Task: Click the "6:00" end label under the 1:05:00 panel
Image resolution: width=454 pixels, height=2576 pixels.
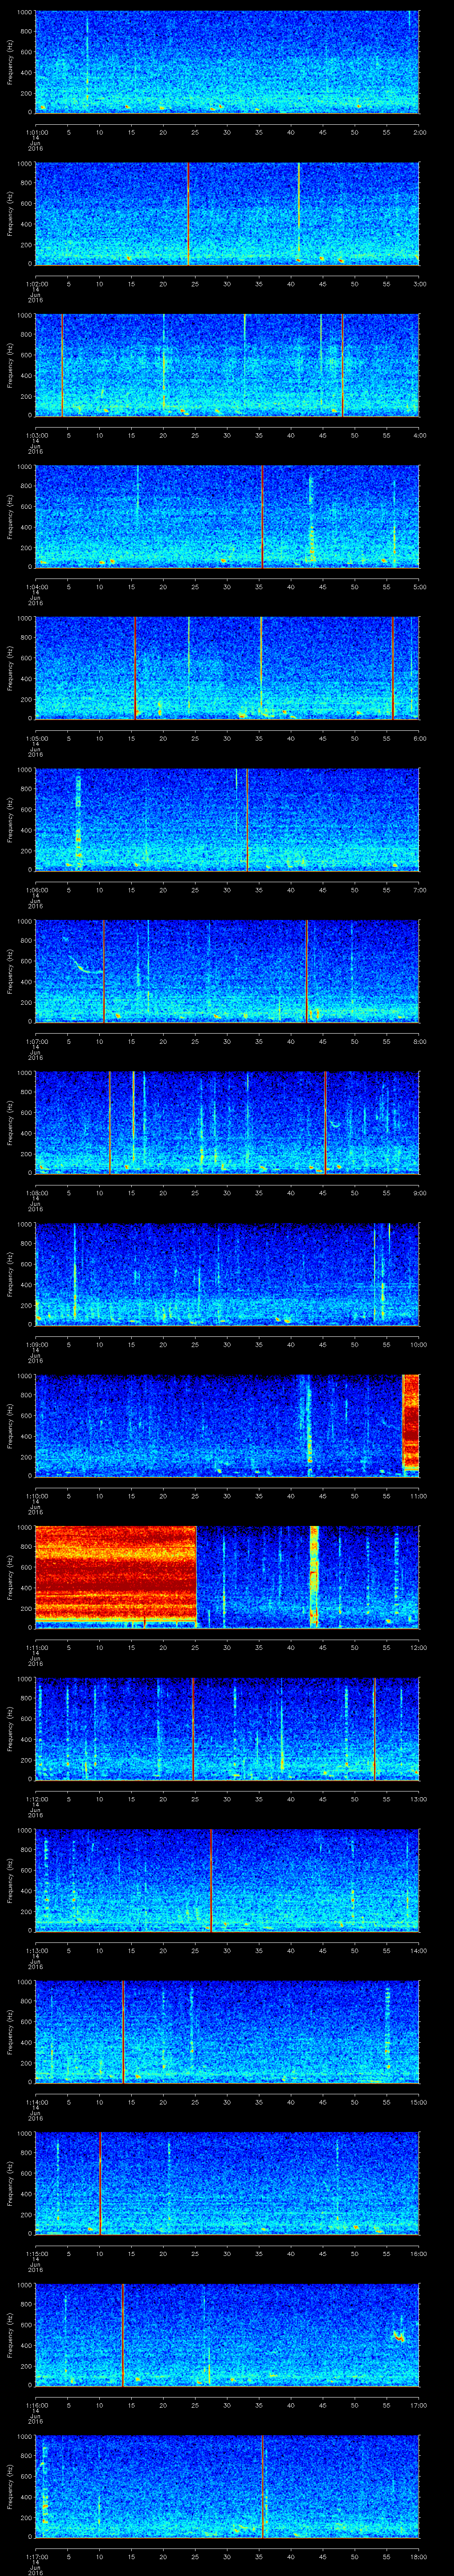Action: (419, 738)
